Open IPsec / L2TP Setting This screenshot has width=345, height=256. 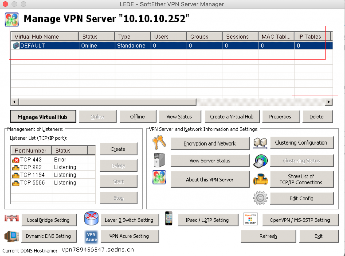(x=208, y=220)
